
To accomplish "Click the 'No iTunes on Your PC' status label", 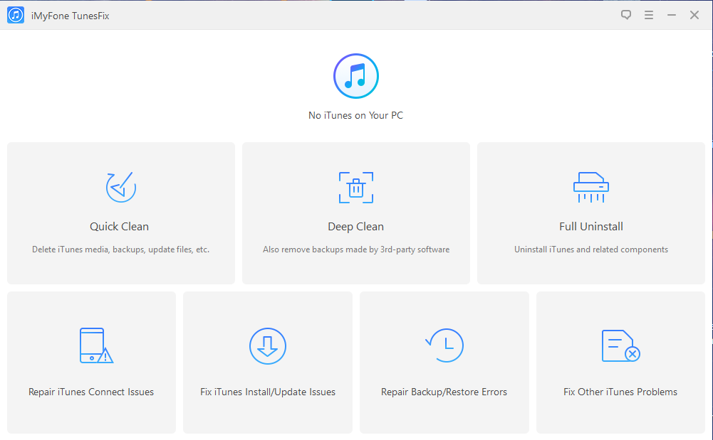I will click(355, 114).
